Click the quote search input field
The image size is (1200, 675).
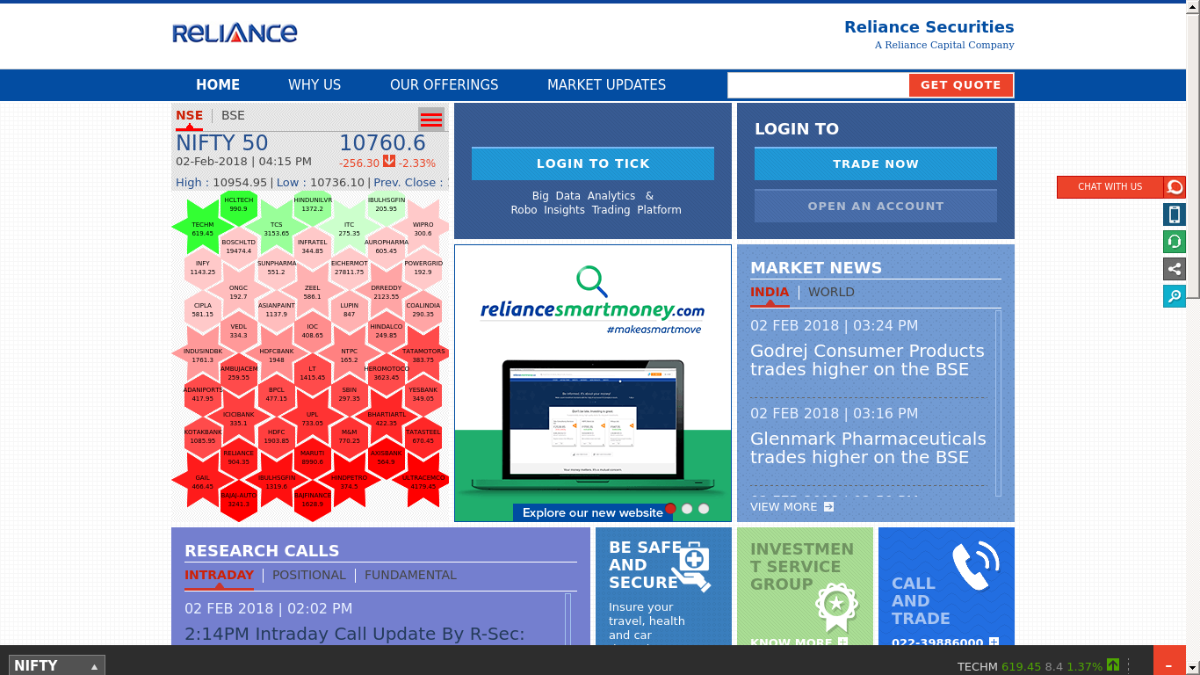[x=818, y=85]
